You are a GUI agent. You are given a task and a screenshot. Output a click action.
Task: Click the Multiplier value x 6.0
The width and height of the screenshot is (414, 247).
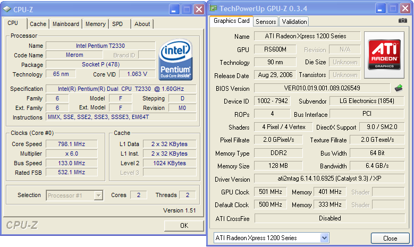72,154
